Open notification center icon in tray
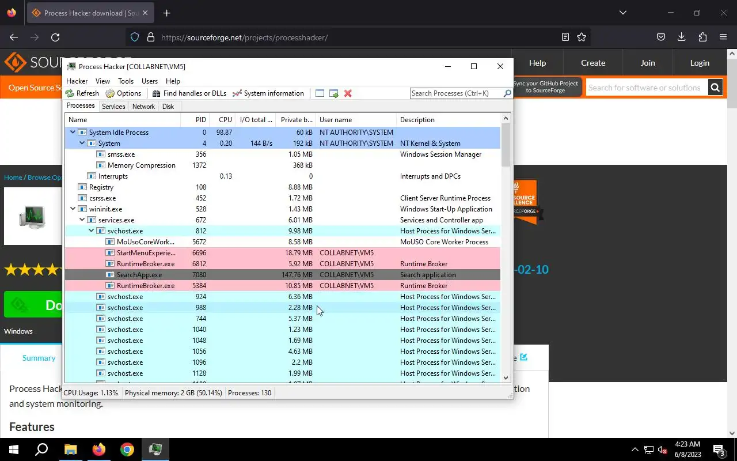 point(719,449)
